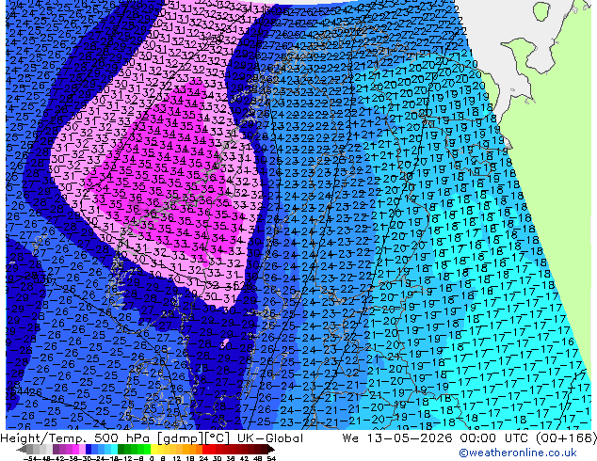This screenshot has width=597, height=461.
Task: Click the '[gdmp]' unit label in title
Action: (181, 438)
